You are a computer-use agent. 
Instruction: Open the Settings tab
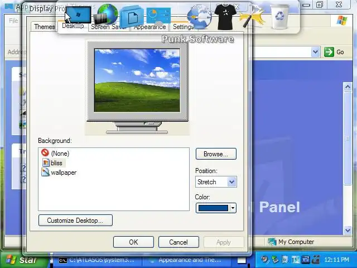click(184, 27)
